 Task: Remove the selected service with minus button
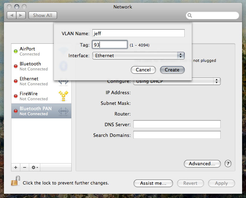25,167
